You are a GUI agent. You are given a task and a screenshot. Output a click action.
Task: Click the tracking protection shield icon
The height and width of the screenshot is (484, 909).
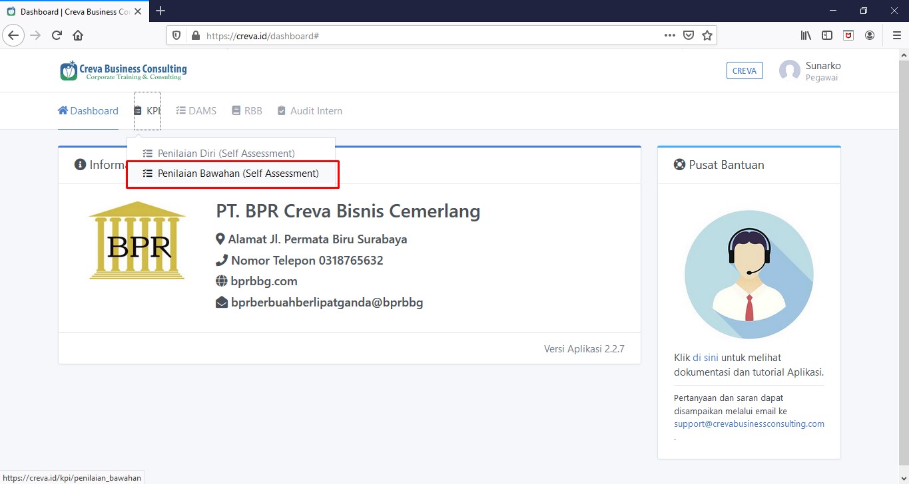(176, 36)
